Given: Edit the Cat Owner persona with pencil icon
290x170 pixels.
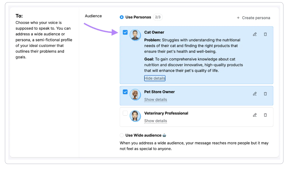Looking at the screenshot, I should pos(255,34).
